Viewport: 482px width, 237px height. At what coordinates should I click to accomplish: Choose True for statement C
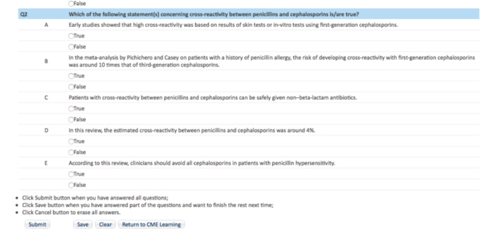coord(71,109)
